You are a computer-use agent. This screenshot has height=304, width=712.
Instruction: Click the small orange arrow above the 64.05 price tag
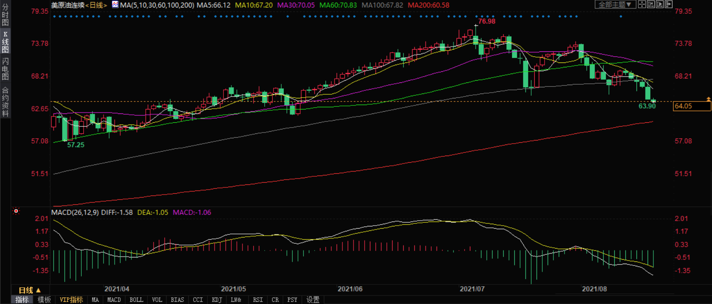708,99
